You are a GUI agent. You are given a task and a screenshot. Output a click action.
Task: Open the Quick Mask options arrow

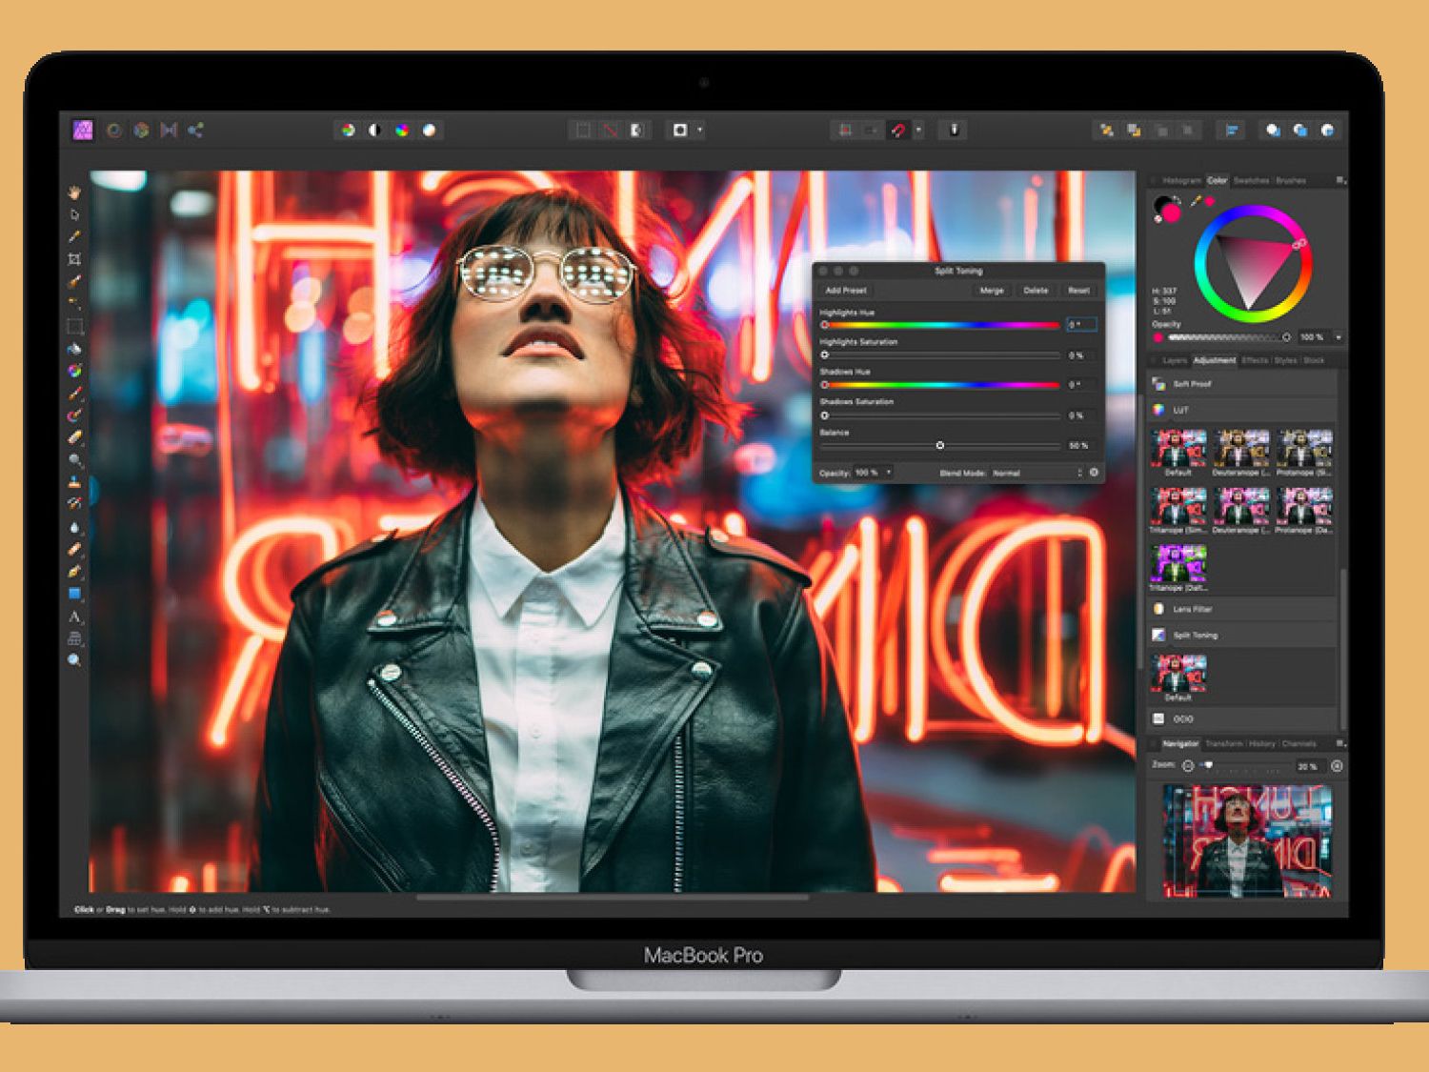[700, 130]
